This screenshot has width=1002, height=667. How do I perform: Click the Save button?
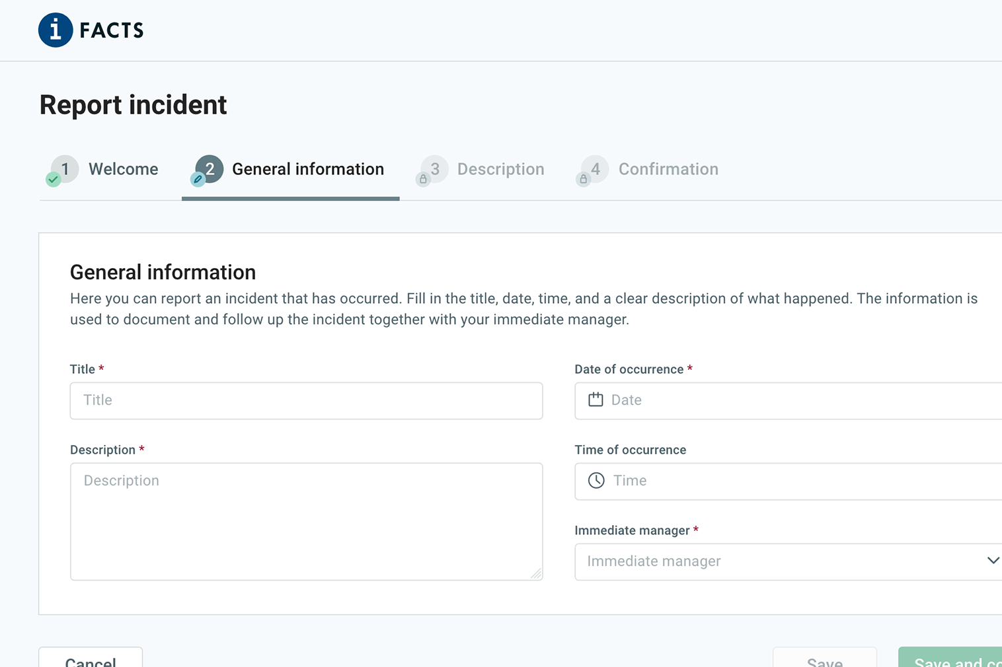tap(824, 660)
